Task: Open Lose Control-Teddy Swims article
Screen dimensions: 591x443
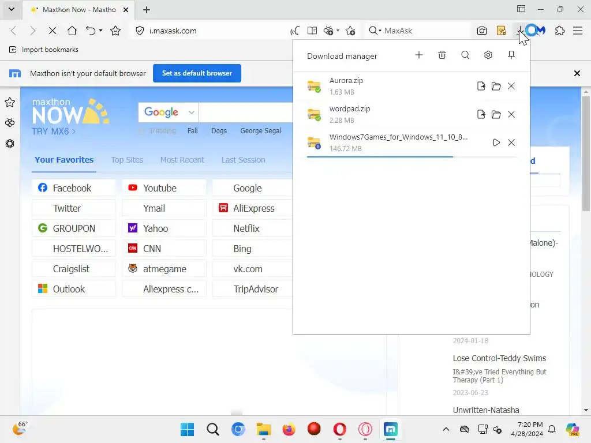Action: click(499, 358)
